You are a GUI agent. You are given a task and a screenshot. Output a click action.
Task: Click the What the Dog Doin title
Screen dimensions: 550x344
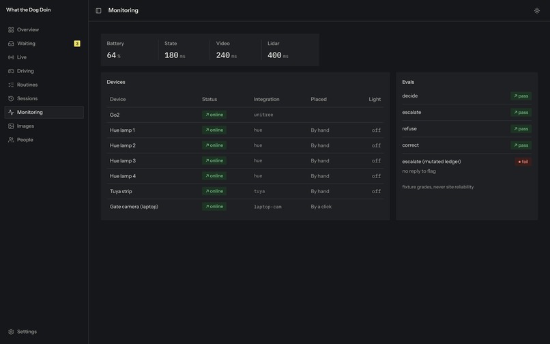pos(29,10)
